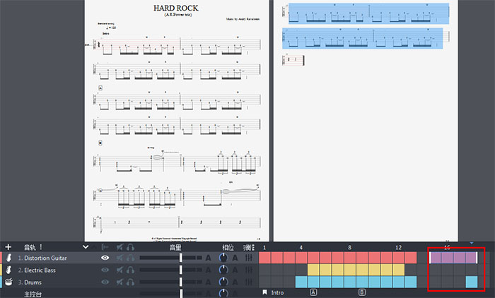Solo the Electric Bass track with headphones
Screen dimensions: 495x298
pos(131,270)
